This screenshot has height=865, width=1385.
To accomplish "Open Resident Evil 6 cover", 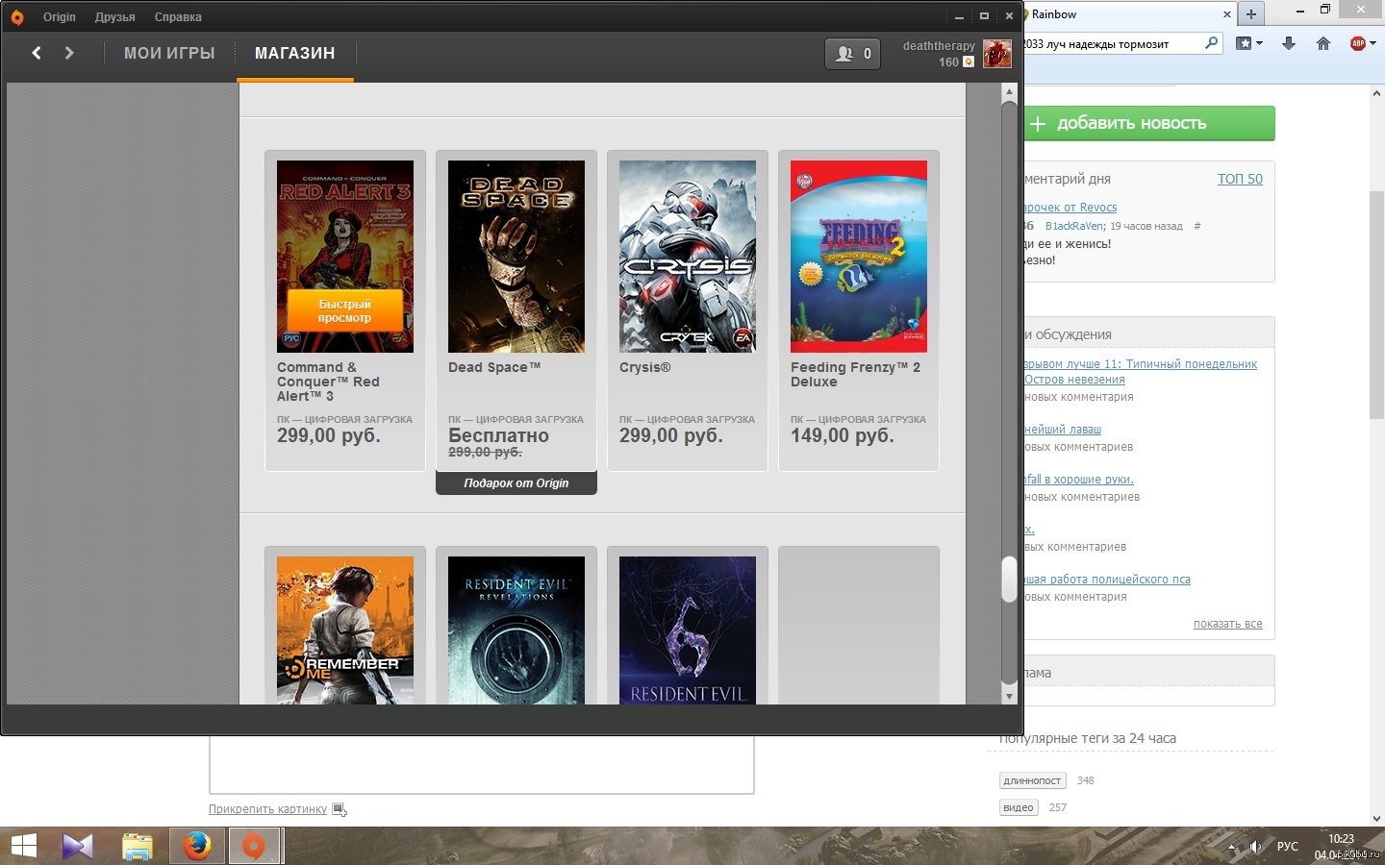I will (688, 630).
